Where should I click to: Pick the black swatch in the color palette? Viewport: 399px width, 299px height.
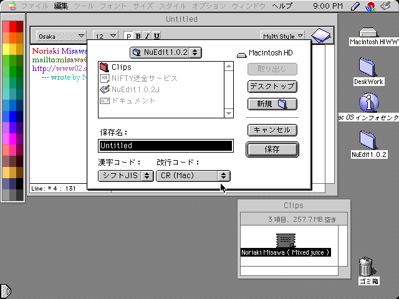(x=19, y=184)
